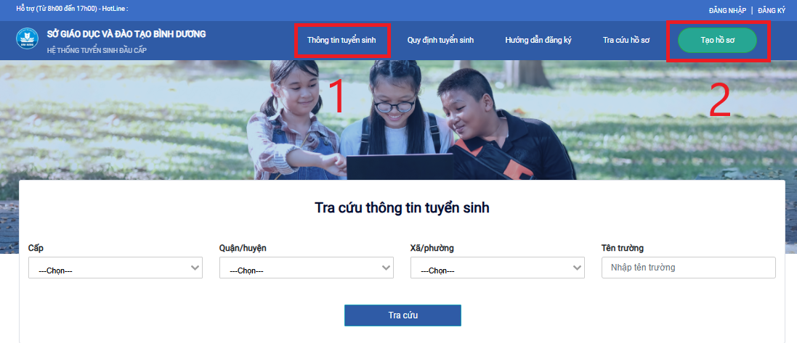797x343 pixels.
Task: Click the HỆ THỐNG TUYỂN SINH ĐẦU CẤP subtitle
Action: pos(97,50)
